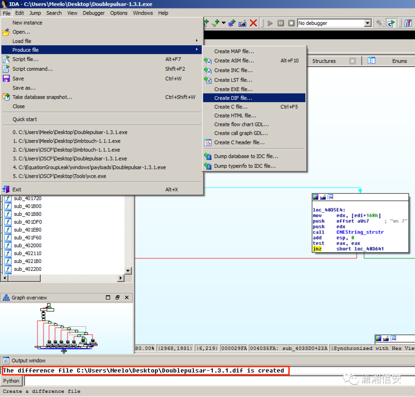Click the function icon beside sub_402110
Image resolution: width=415 pixels, height=397 pixels.
point(8,253)
